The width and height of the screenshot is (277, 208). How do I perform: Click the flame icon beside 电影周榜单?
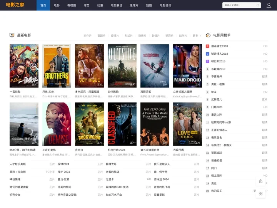208,35
